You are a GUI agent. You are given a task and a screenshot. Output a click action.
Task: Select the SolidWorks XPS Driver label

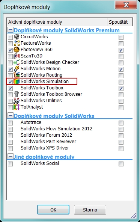[45, 148]
